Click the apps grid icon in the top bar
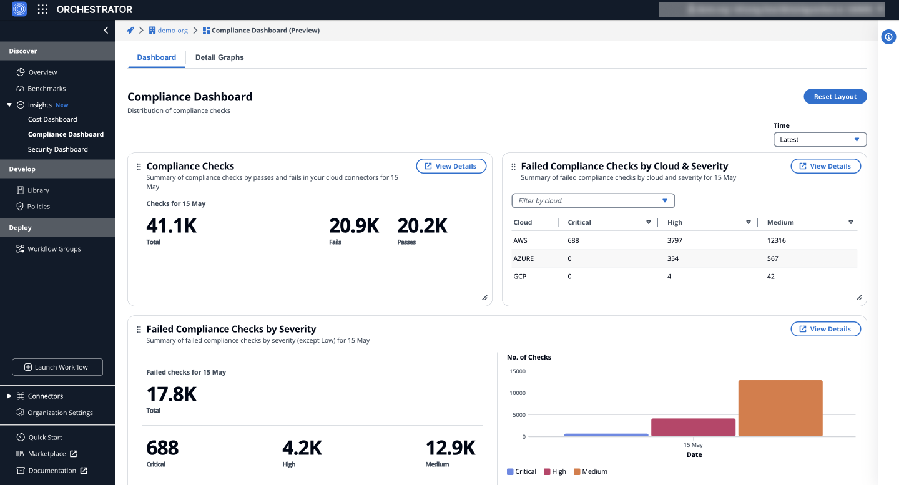This screenshot has height=485, width=899. click(x=42, y=9)
